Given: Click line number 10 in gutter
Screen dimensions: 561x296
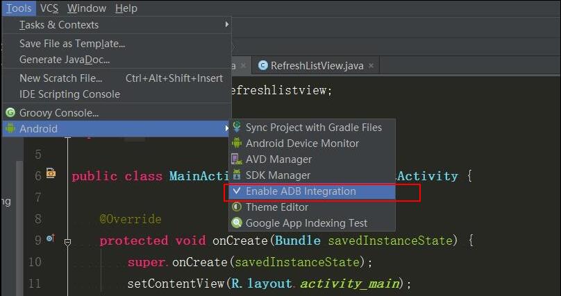Looking at the screenshot, I should (x=35, y=263).
